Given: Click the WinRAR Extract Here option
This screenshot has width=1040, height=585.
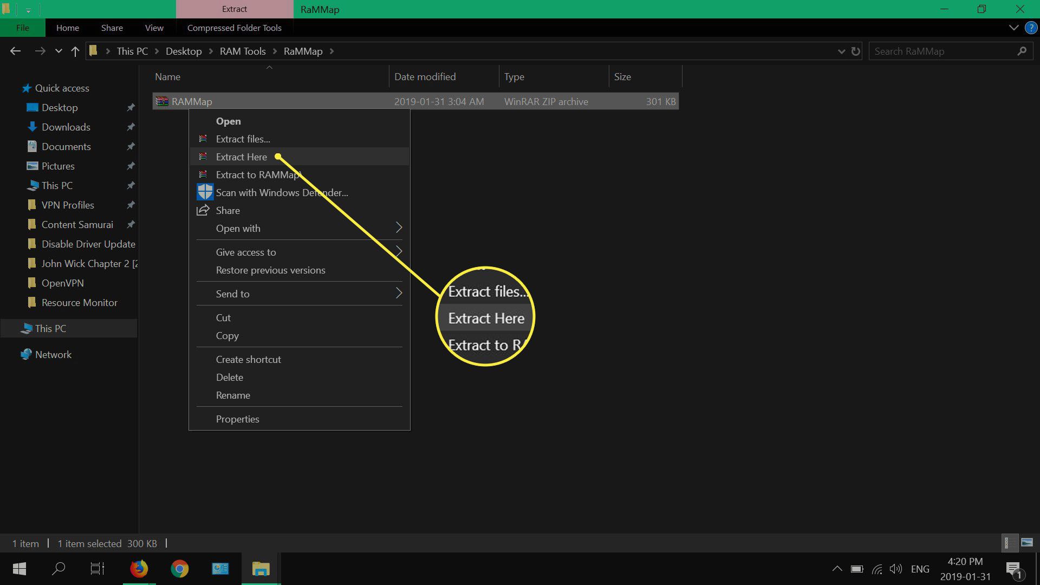Looking at the screenshot, I should tap(242, 155).
